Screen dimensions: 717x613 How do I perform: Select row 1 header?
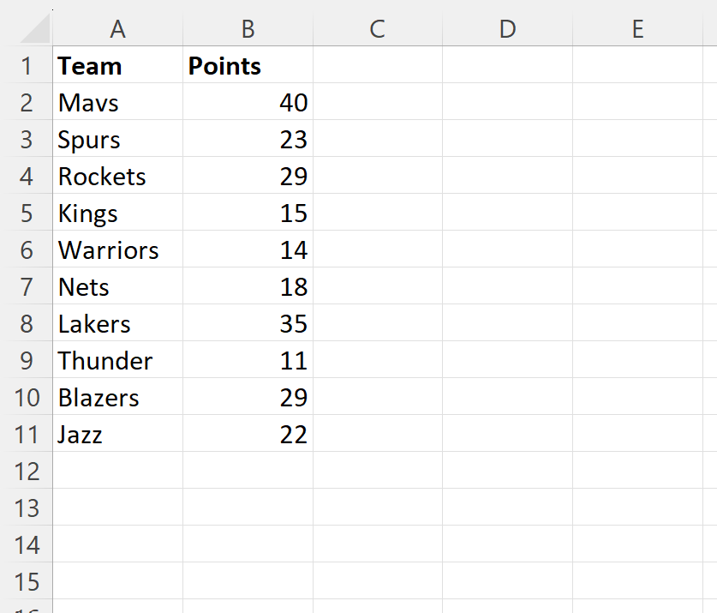click(x=27, y=65)
